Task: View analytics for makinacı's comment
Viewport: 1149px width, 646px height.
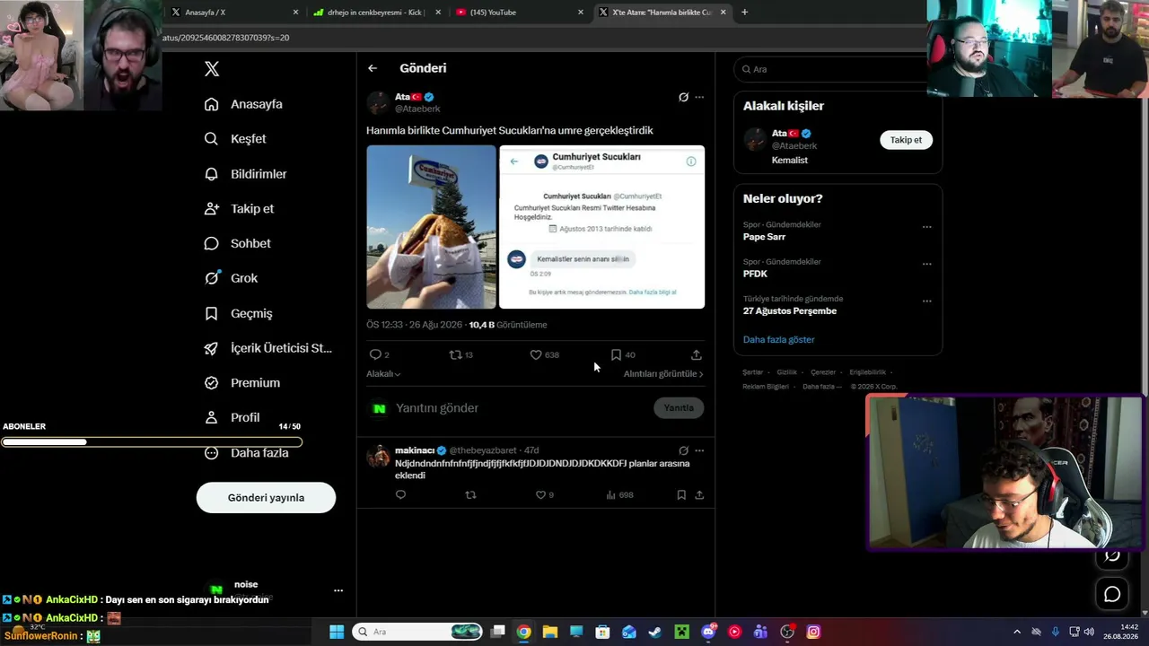Action: click(611, 495)
